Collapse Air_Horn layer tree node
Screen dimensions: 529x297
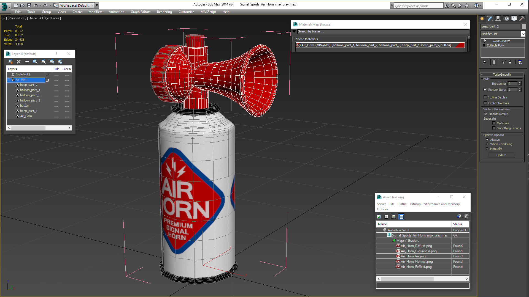pos(9,80)
